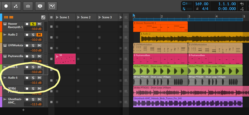Click the purple color strip of Ghosthack-AMC_ track
The height and width of the screenshot is (115, 249).
coord(1,102)
